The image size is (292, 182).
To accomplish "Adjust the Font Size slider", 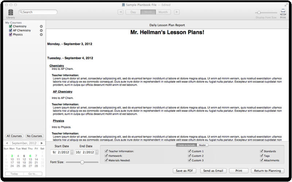I will (82, 162).
